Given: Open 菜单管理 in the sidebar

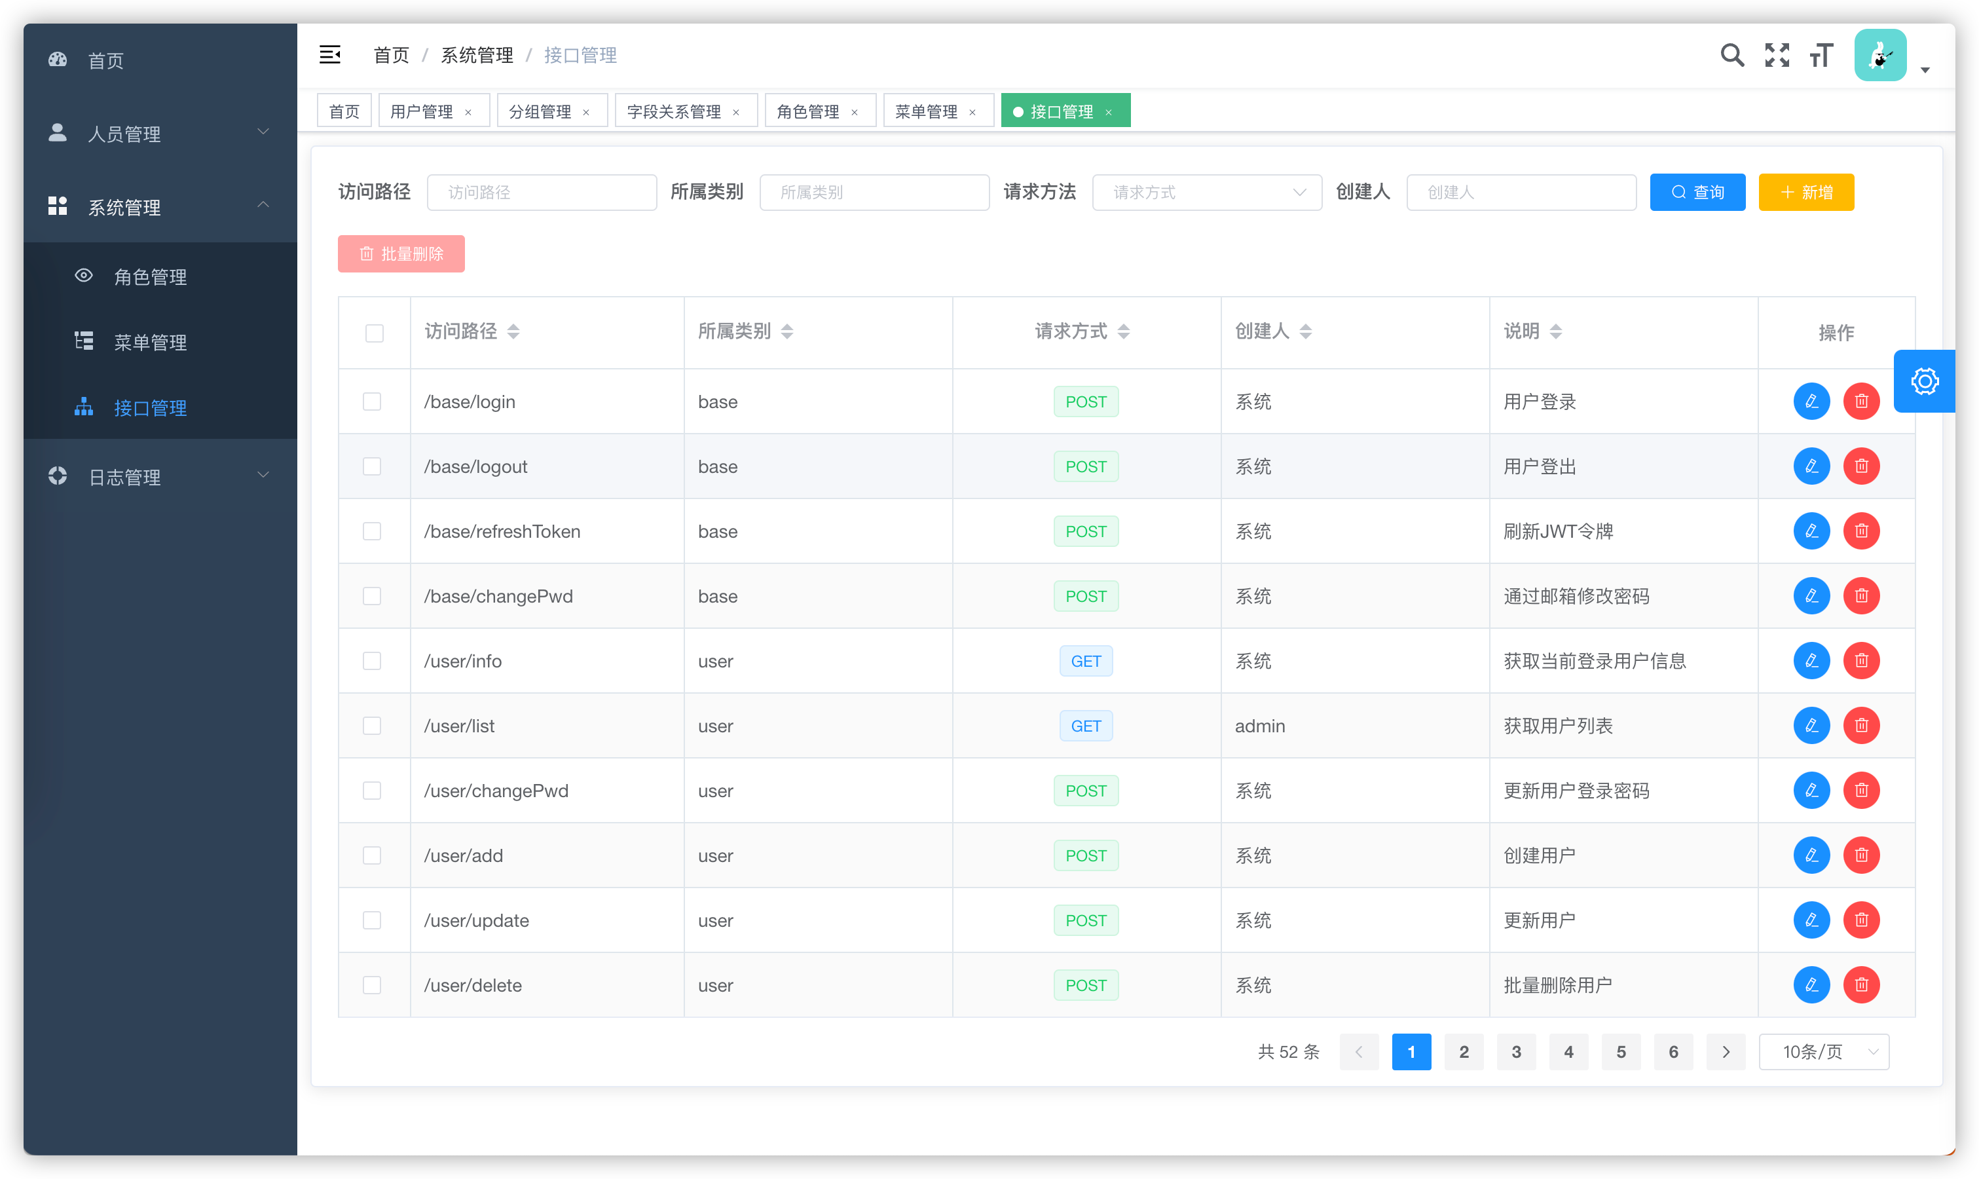Looking at the screenshot, I should tap(160, 342).
